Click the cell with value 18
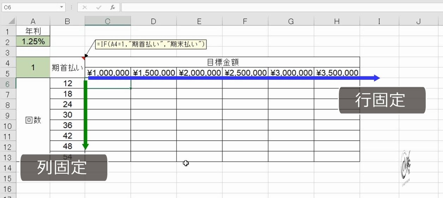 [x=67, y=94]
